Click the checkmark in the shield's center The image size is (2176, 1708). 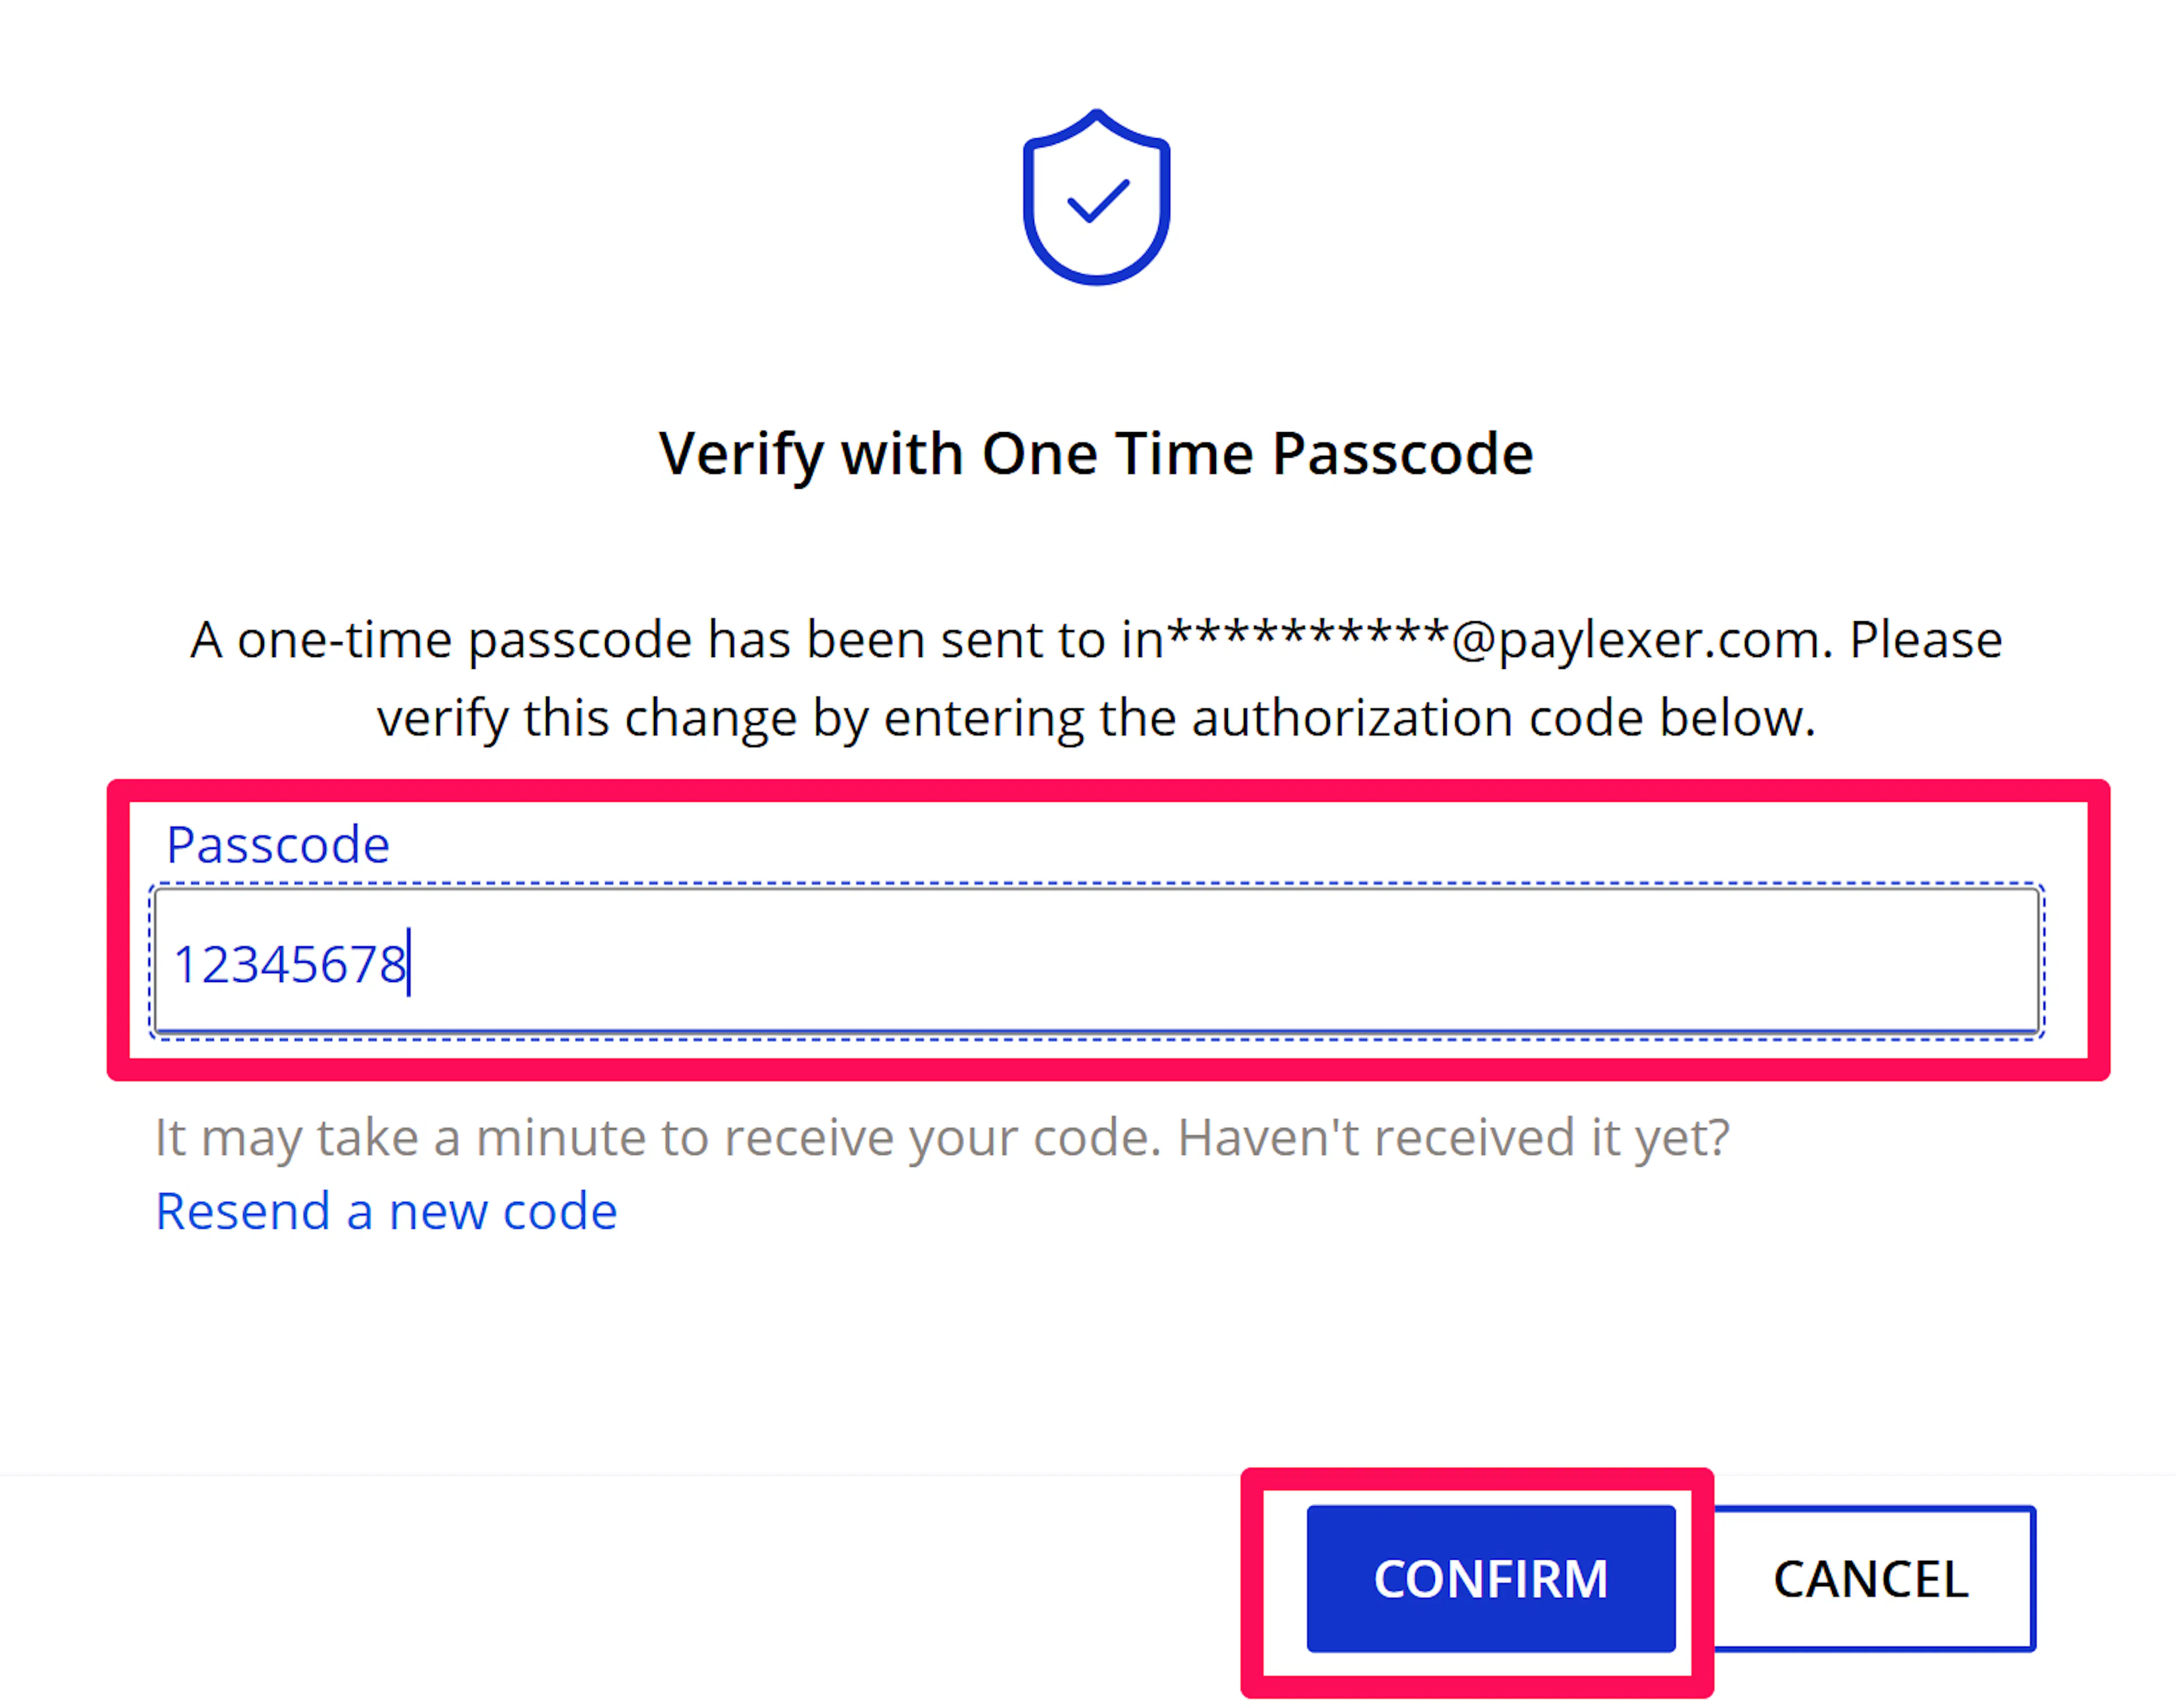click(1099, 200)
